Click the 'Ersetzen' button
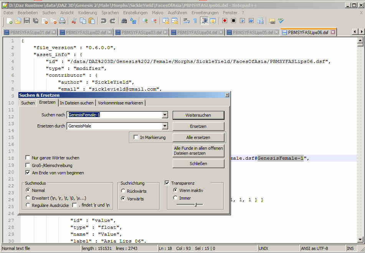 (x=198, y=126)
